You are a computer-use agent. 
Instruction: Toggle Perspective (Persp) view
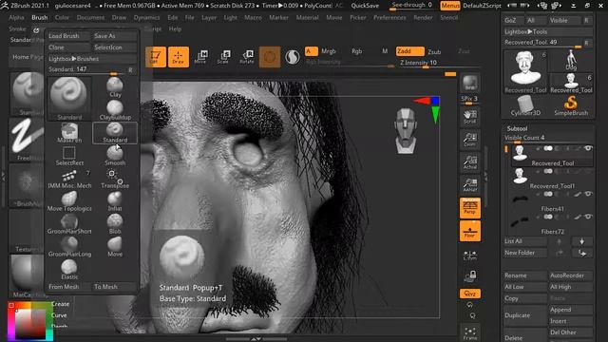(x=470, y=208)
